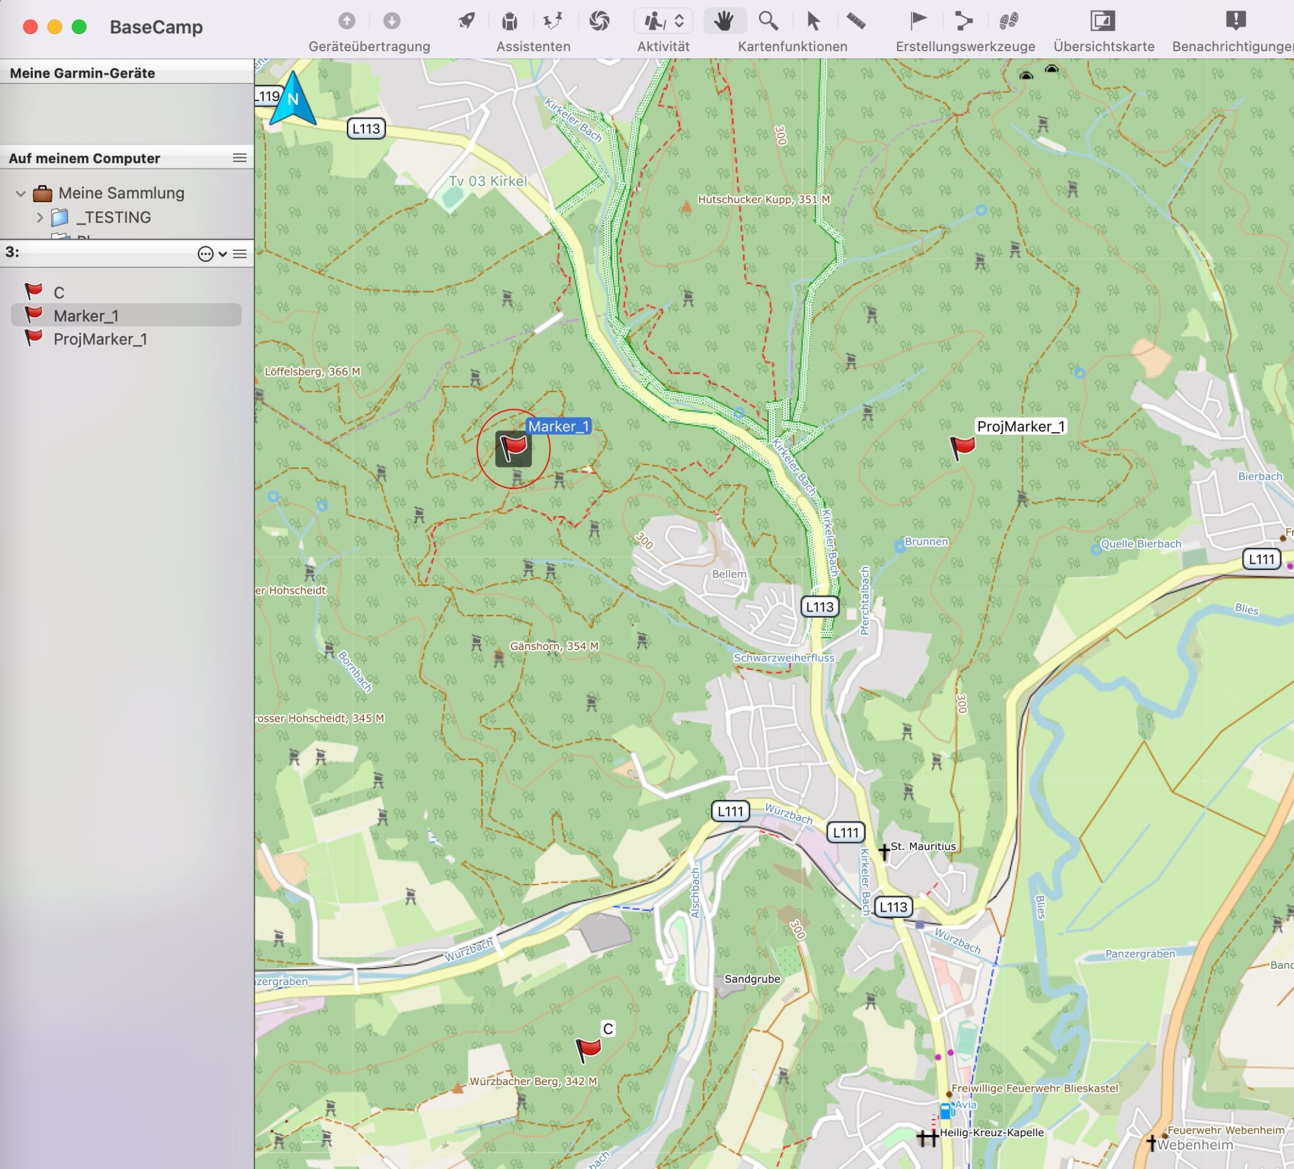Collapse the Meine Sammlung tree node
Image resolution: width=1294 pixels, height=1169 pixels.
[x=21, y=193]
